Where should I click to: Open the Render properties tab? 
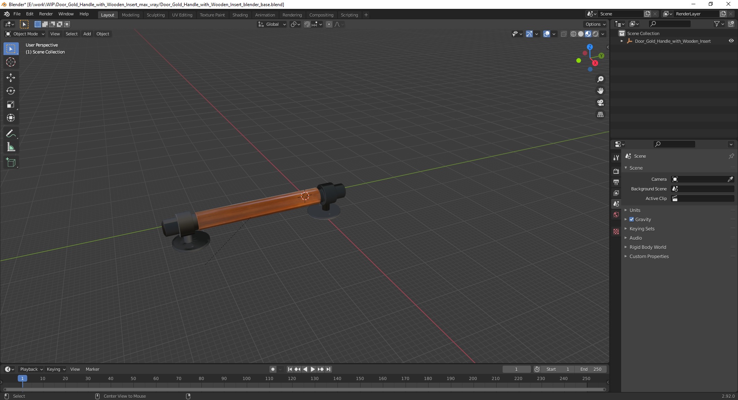pyautogui.click(x=616, y=171)
